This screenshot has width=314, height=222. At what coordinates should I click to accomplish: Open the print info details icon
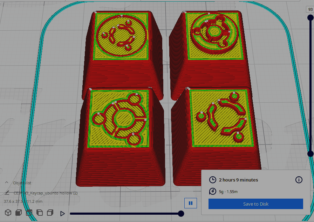click(x=299, y=180)
